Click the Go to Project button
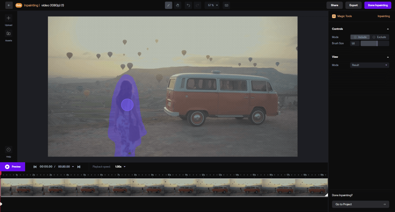Image resolution: width=395 pixels, height=212 pixels. point(360,204)
